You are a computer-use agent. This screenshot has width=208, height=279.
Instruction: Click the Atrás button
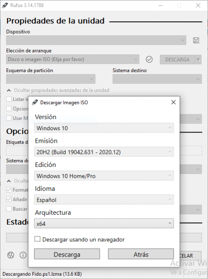click(x=141, y=254)
